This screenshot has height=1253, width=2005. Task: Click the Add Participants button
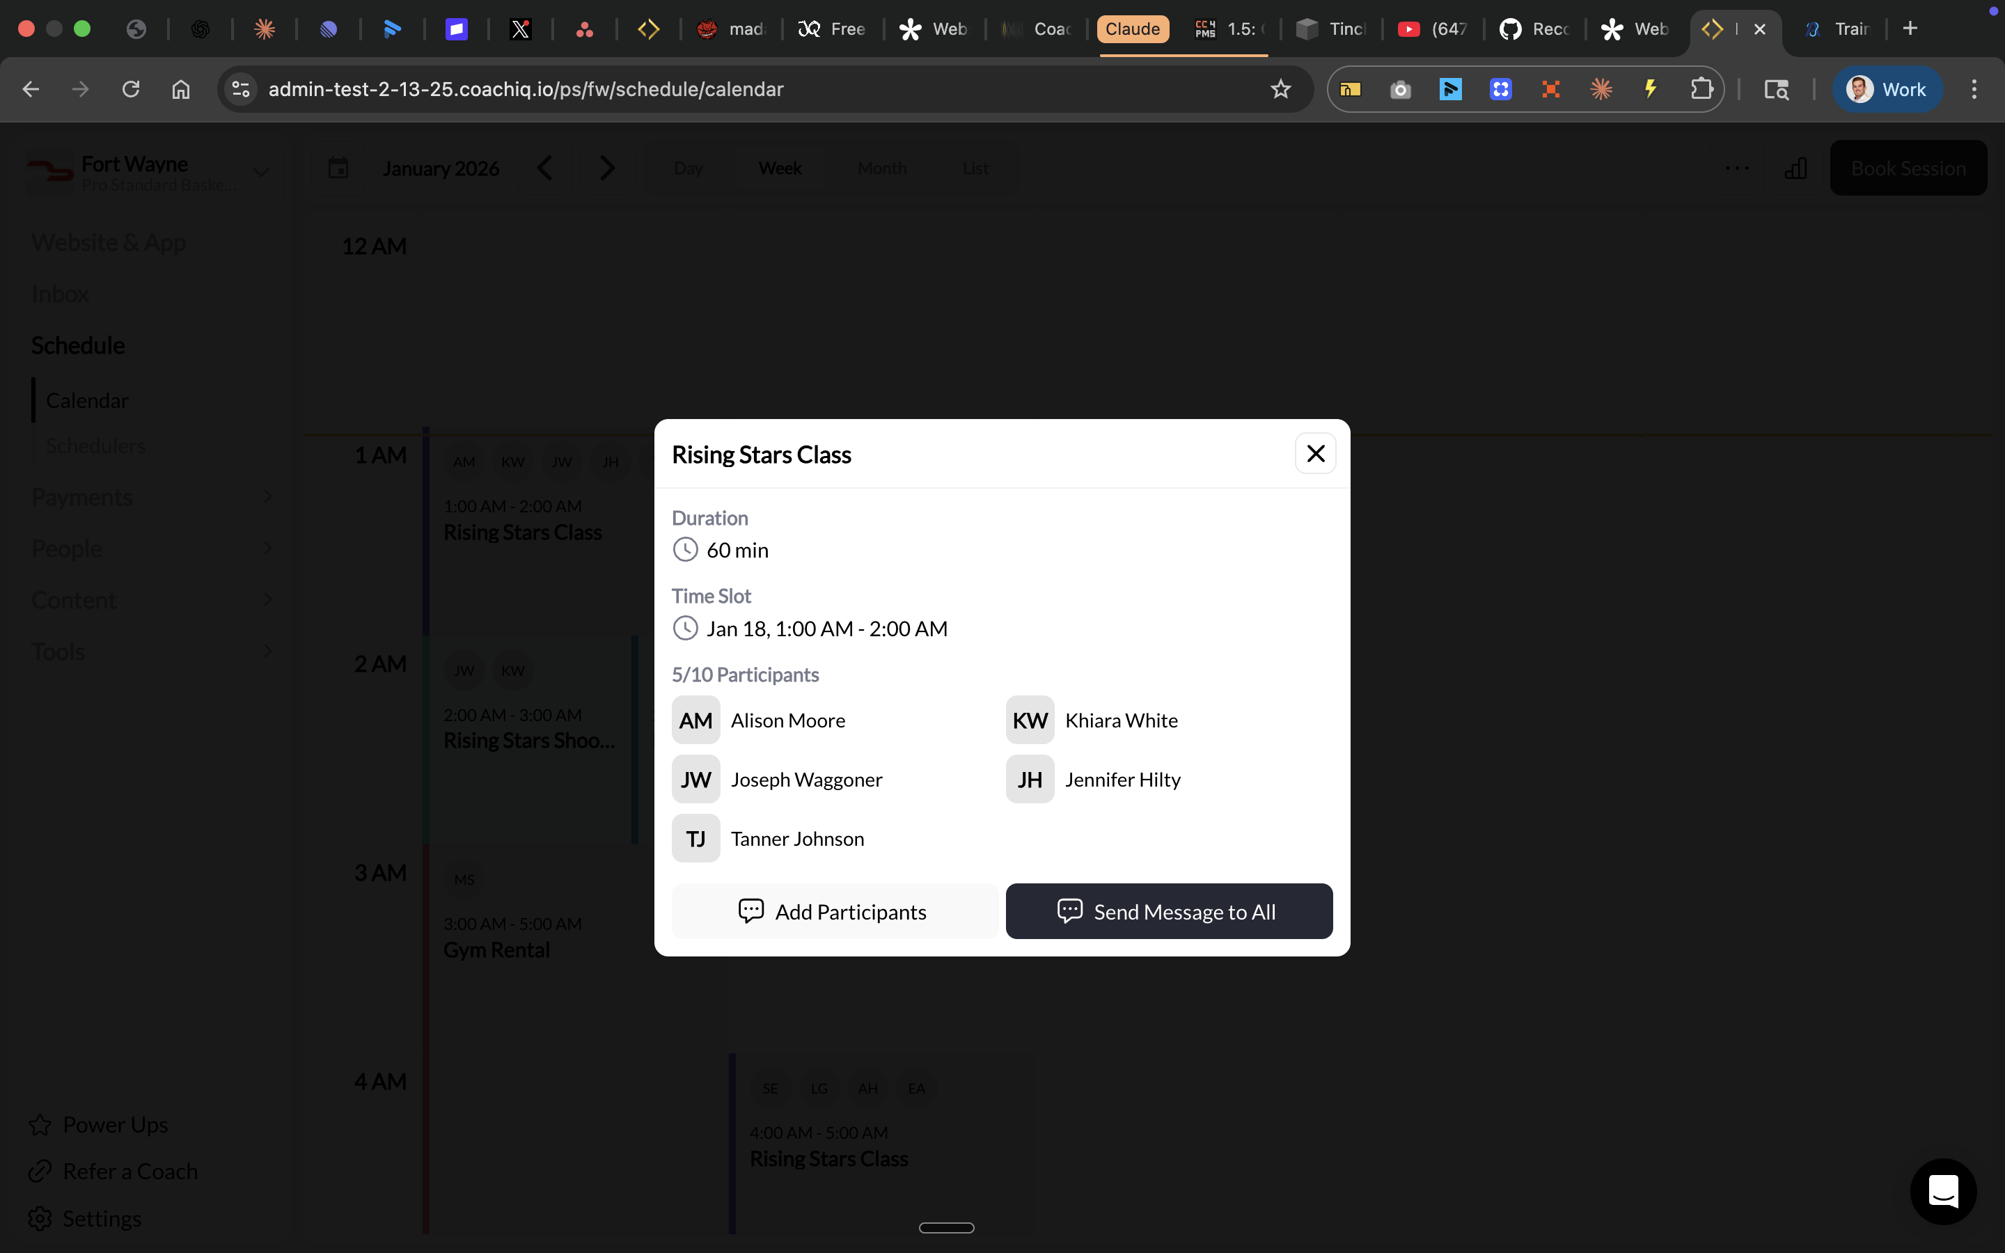(x=833, y=911)
